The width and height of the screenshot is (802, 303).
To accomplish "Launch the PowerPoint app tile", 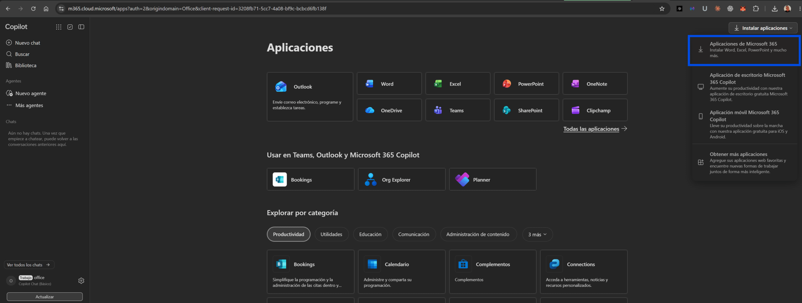I will tap(526, 84).
